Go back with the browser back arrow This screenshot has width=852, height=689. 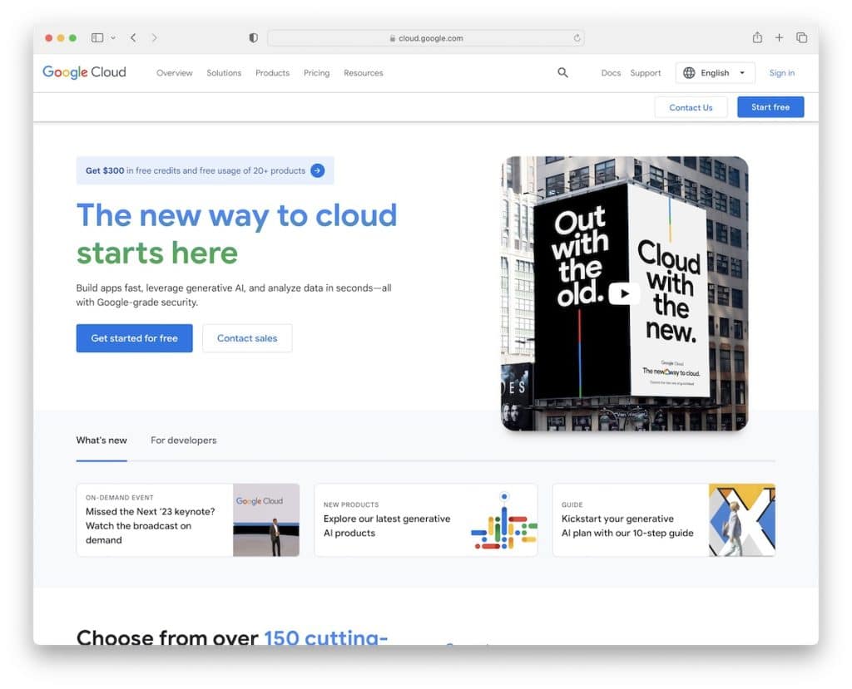click(x=133, y=37)
